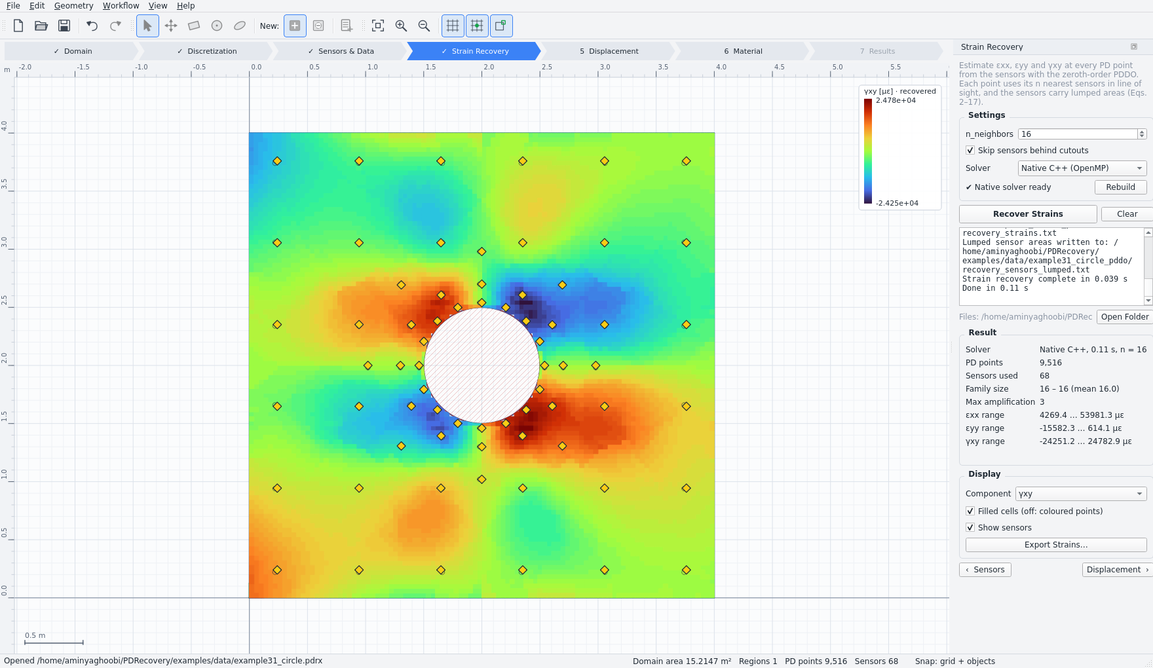The image size is (1153, 668).
Task: Open the View menu
Action: point(158,6)
